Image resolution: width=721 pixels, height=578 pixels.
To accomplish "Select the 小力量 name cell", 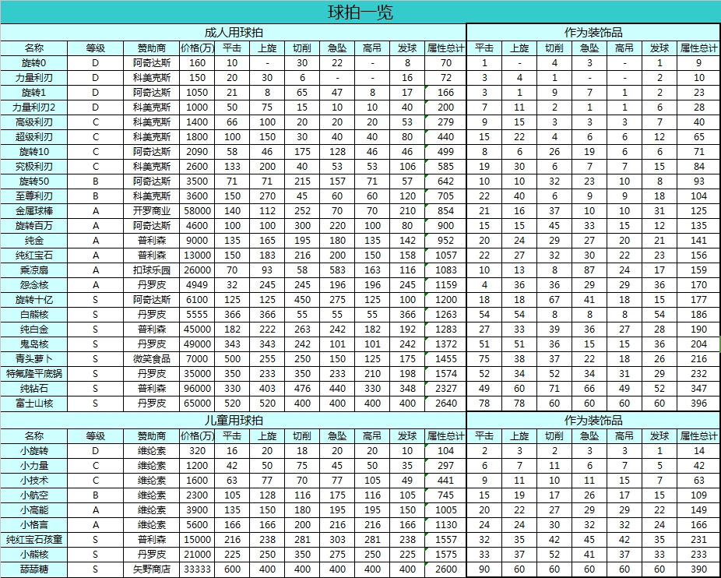I will (34, 466).
